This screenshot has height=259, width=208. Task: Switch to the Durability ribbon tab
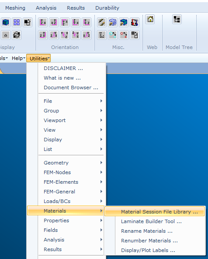pyautogui.click(x=107, y=8)
